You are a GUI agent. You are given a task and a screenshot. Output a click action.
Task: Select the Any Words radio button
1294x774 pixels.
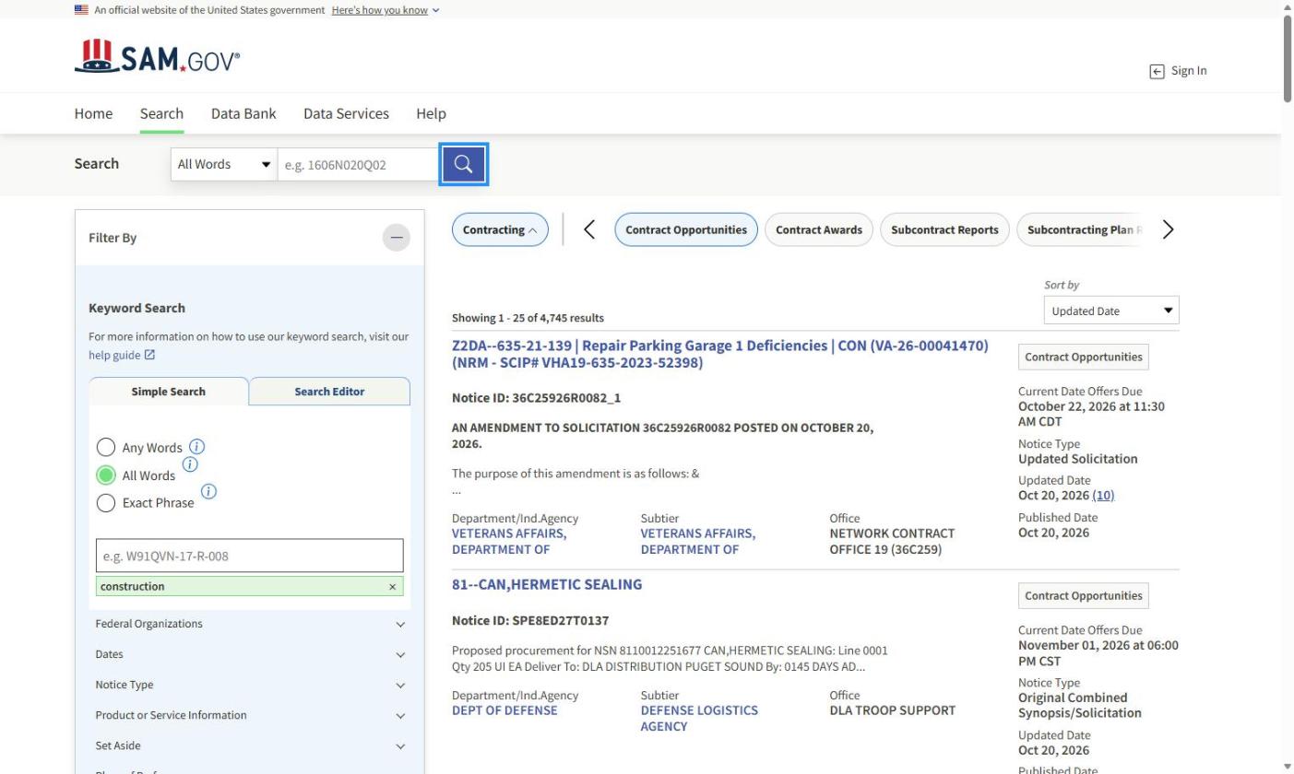(x=106, y=448)
